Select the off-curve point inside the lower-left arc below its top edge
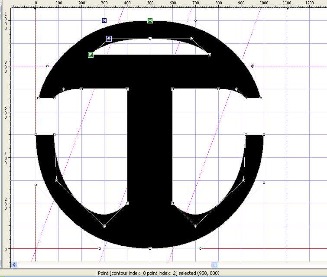The height and width of the screenshot is (277, 327). pyautogui.click(x=56, y=181)
